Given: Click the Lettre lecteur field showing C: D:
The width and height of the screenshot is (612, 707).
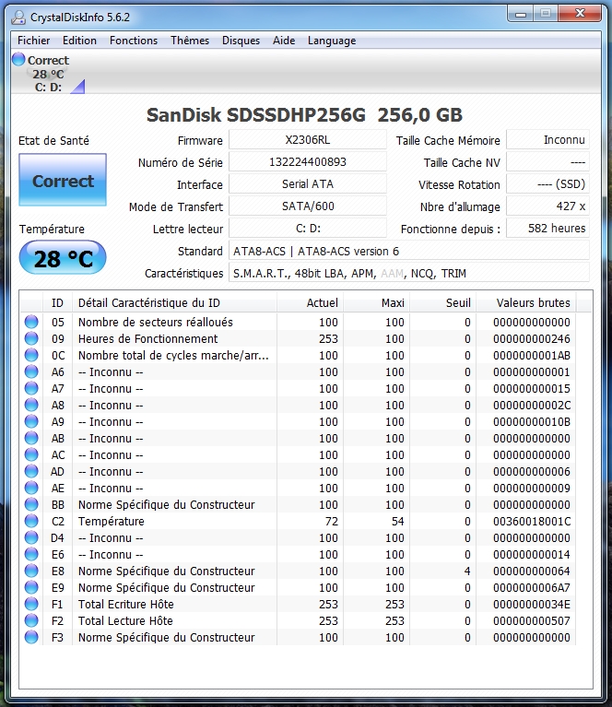Looking at the screenshot, I should (308, 229).
